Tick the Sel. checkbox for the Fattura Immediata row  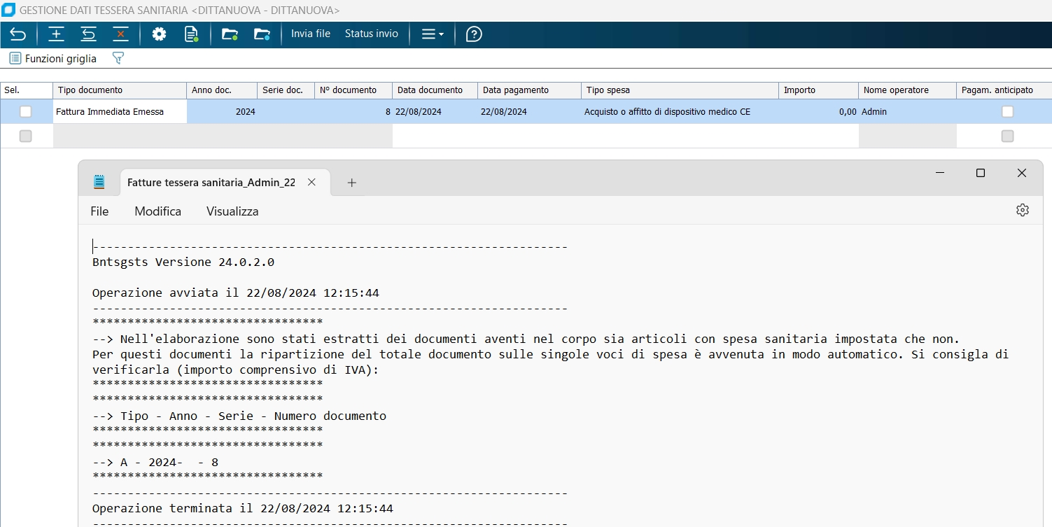(x=26, y=111)
